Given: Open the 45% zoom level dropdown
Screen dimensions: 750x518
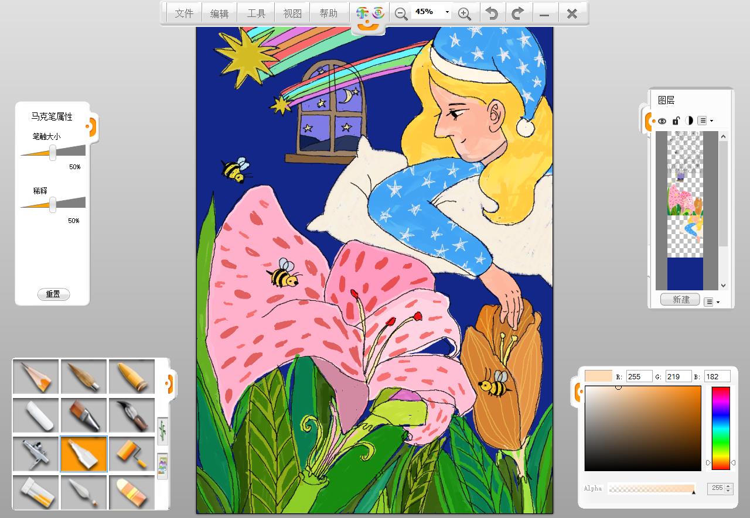Looking at the screenshot, I should 447,12.
